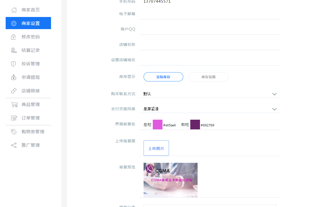The width and height of the screenshot is (312, 207).
Task: Select the 实际库存 stock display option
Action: [x=163, y=77]
